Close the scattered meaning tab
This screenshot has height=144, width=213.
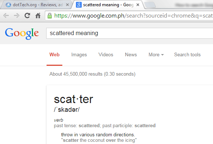point(138,5)
